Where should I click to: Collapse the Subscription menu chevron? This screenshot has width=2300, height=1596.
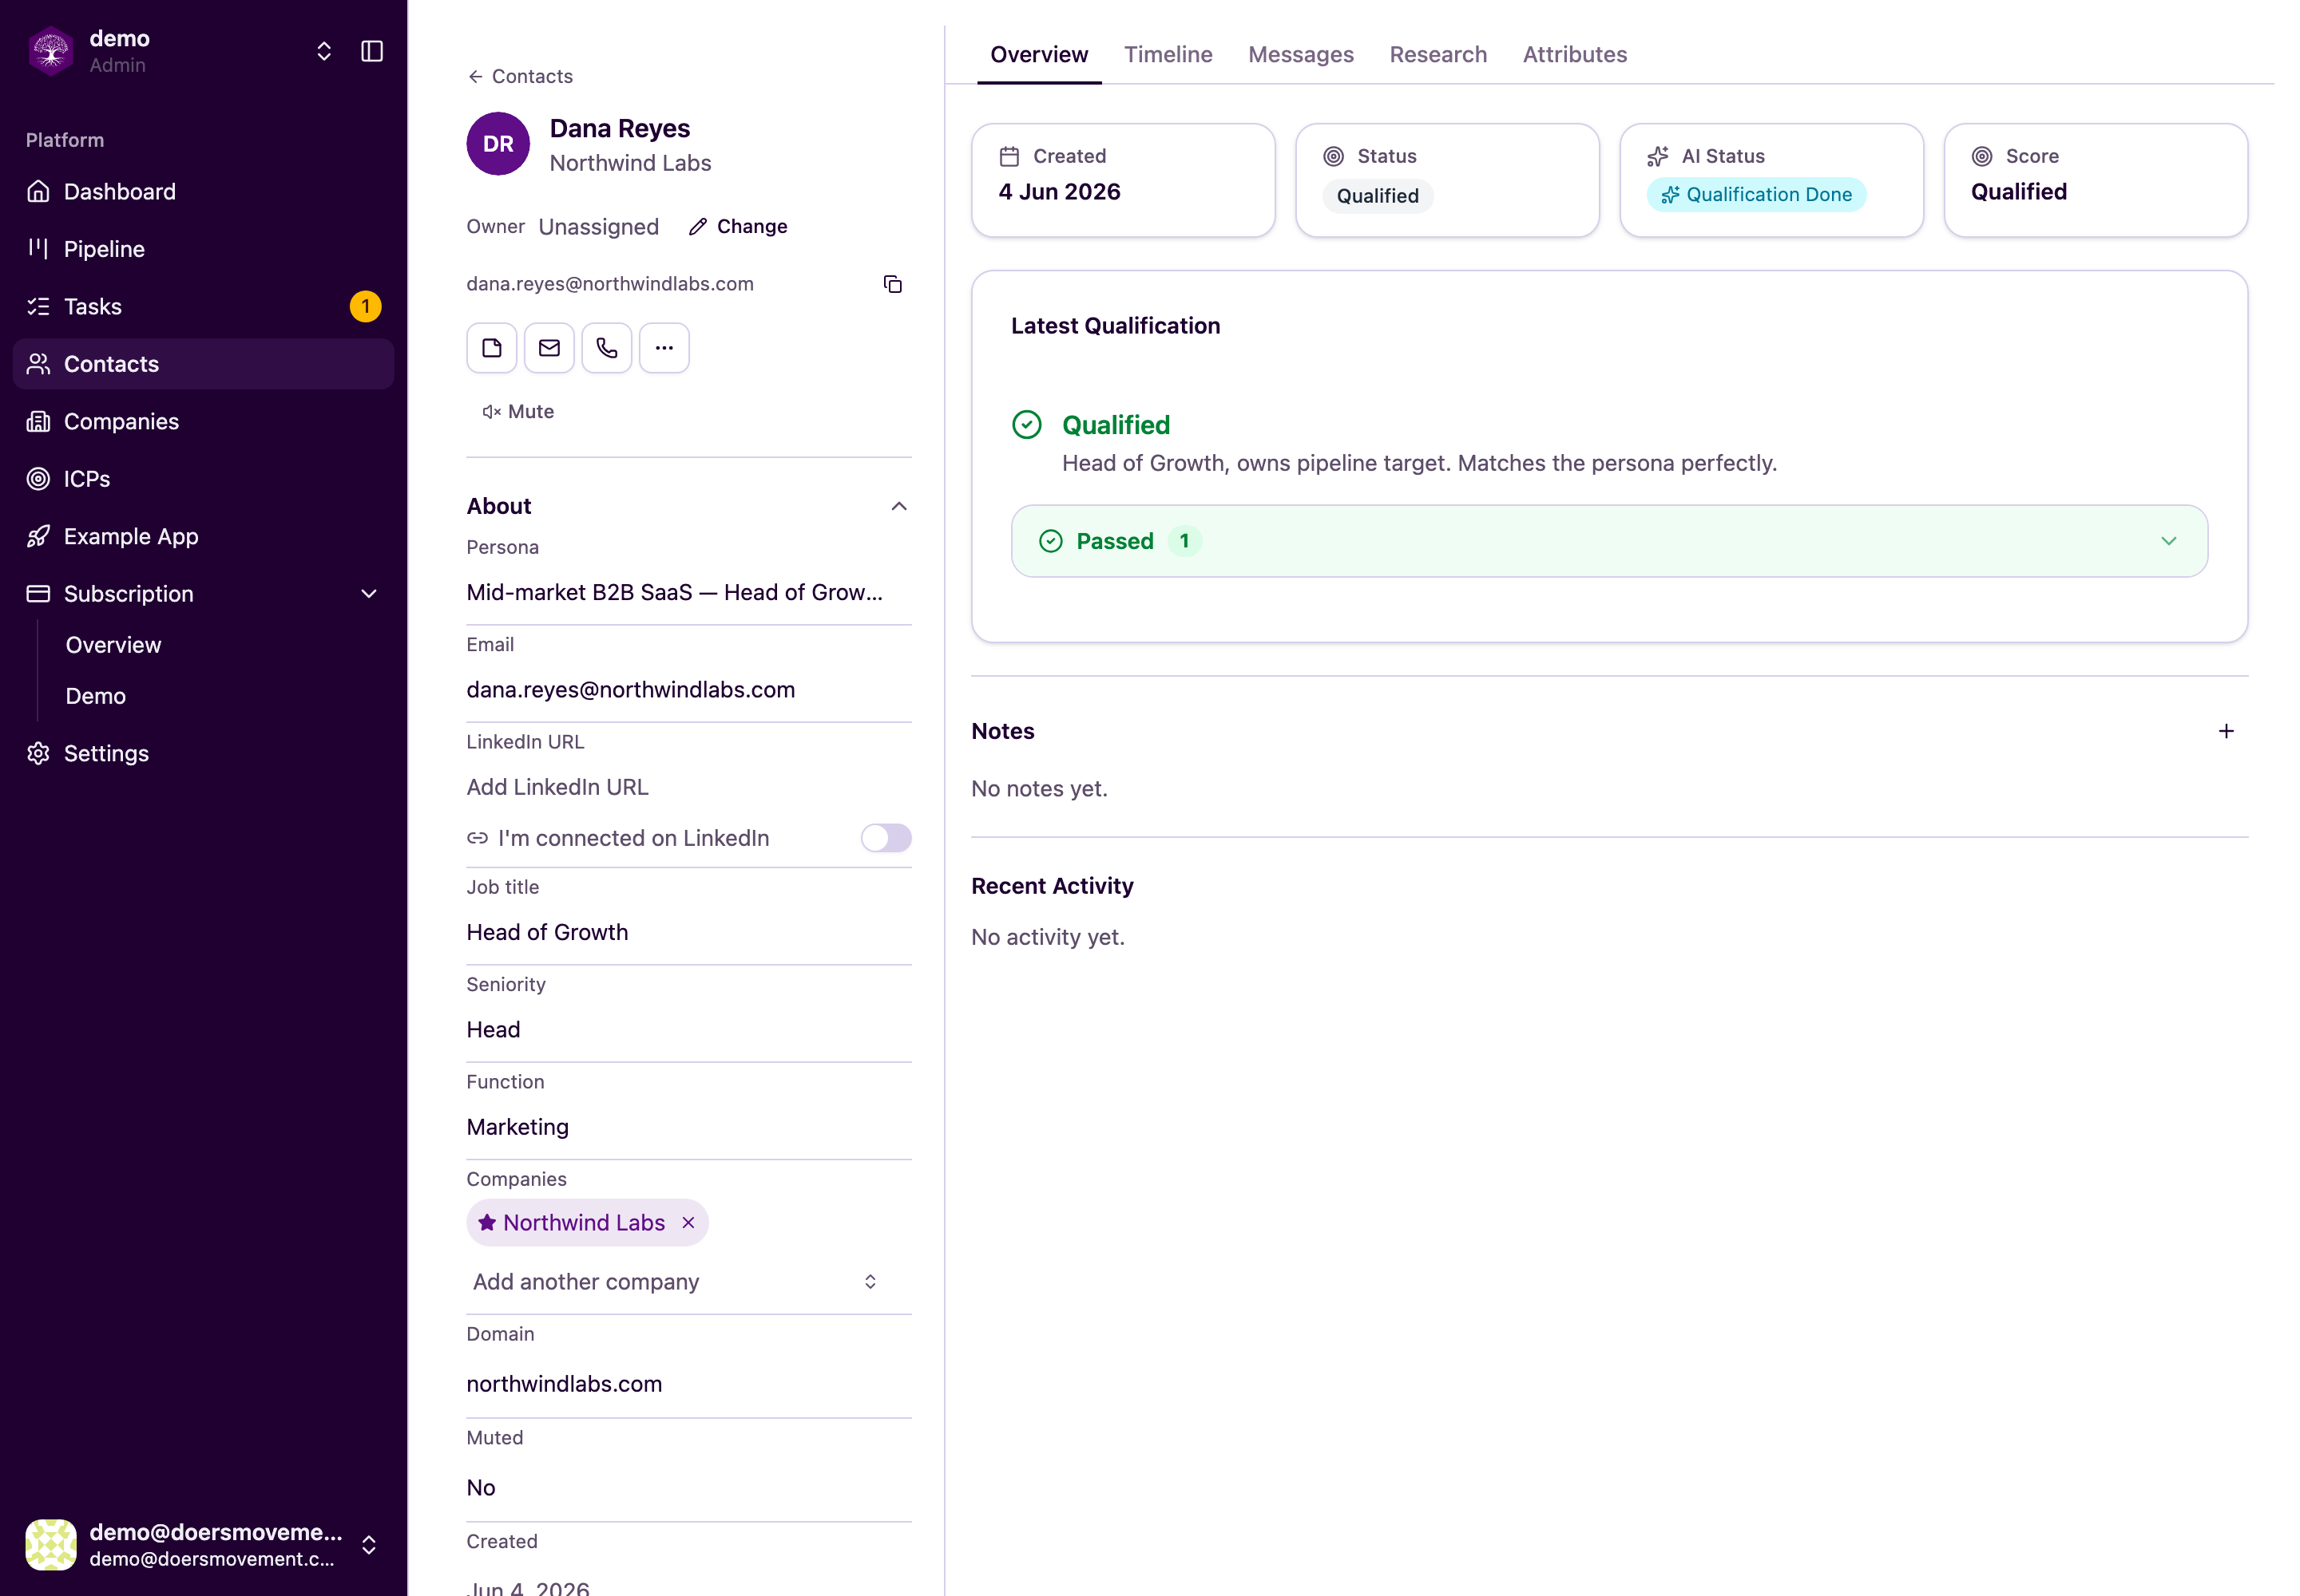tap(368, 594)
